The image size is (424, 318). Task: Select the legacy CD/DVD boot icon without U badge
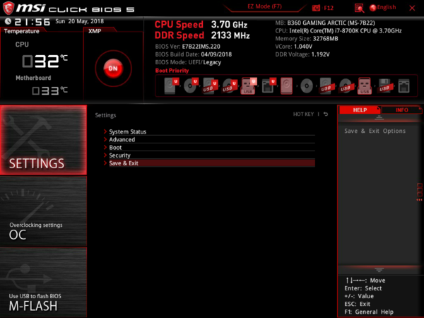307,86
